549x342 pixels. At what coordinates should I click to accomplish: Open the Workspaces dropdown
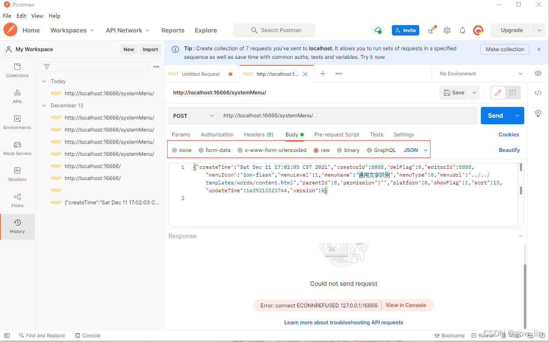point(72,30)
